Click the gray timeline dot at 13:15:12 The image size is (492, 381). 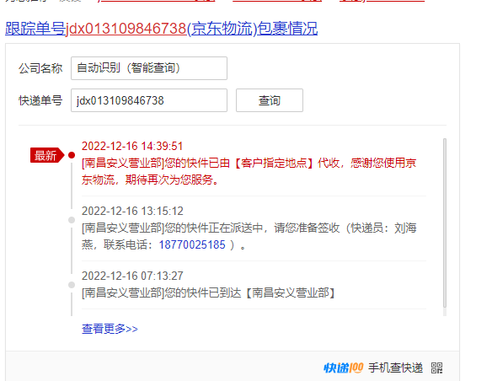[72, 220]
